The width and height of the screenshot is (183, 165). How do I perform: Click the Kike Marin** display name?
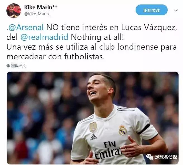(41, 7)
